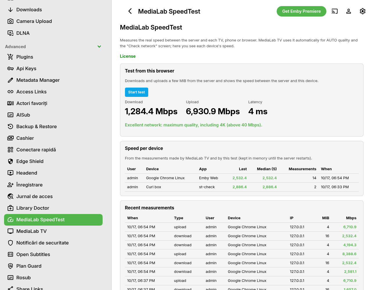Click the Cashier money icon
Screen dimensions: 372x290
10,138
